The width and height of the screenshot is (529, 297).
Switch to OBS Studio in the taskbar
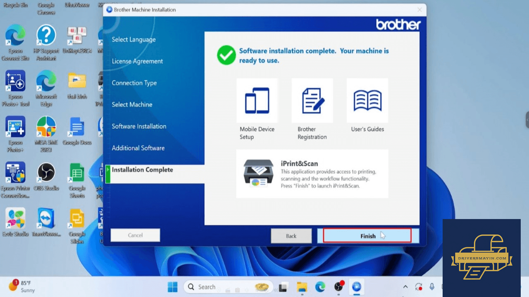[x=339, y=286]
